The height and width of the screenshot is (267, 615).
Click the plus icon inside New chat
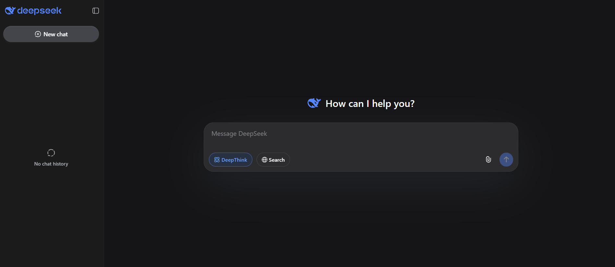(38, 34)
